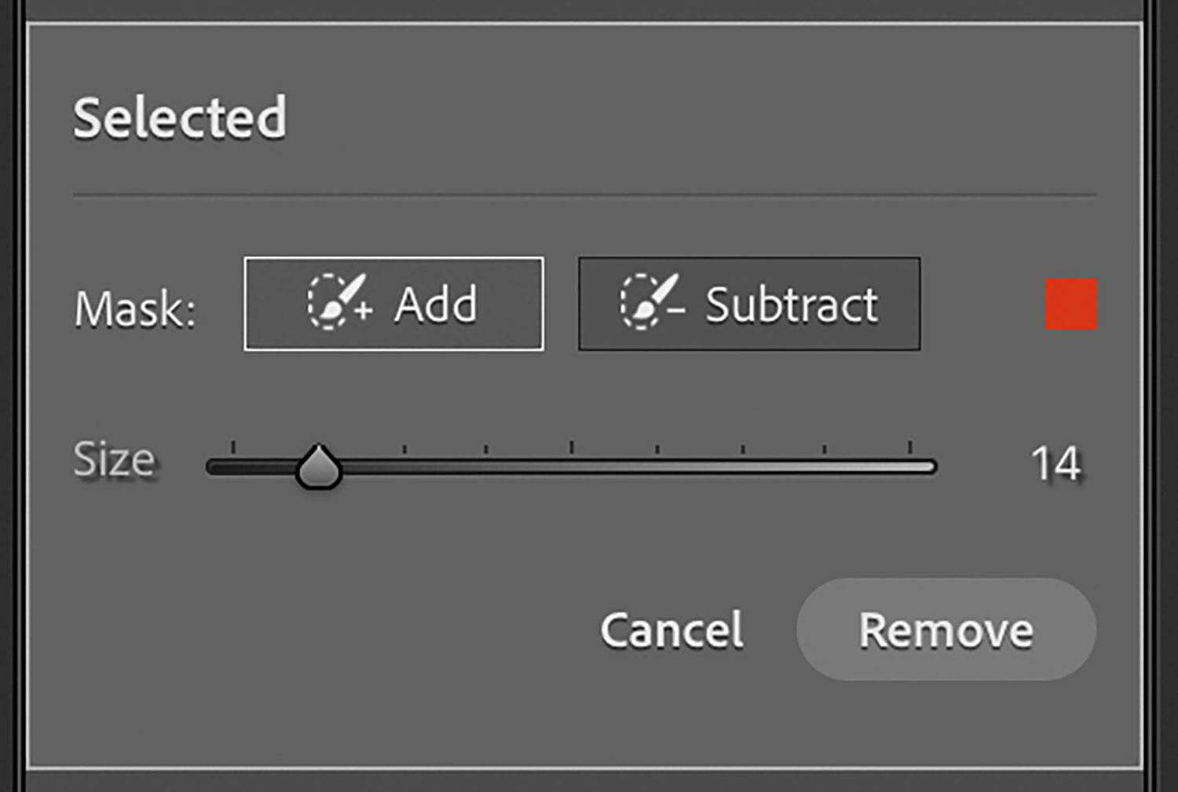Click the last tick mark above the Size slider
Viewport: 1178px width, 792px height.
pyautogui.click(x=909, y=447)
